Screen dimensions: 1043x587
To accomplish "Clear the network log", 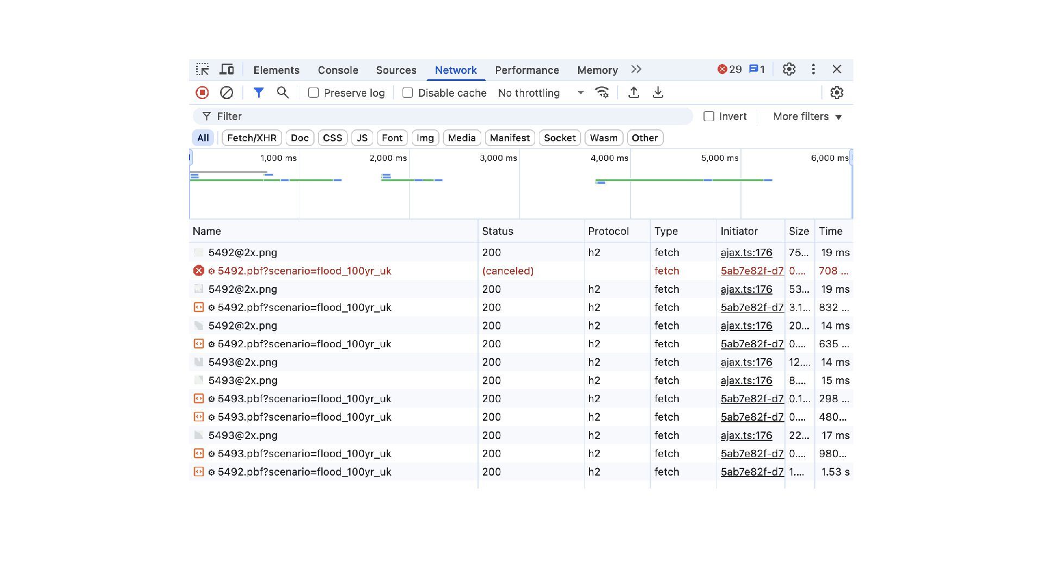I will 227,93.
